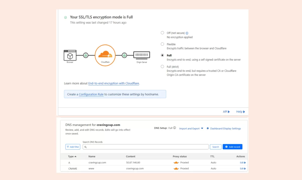
Task: Click the Proxy status column header
Action: [x=180, y=156]
